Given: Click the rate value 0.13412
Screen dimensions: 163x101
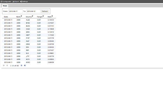Looking at the screenshot, I should [51, 32].
